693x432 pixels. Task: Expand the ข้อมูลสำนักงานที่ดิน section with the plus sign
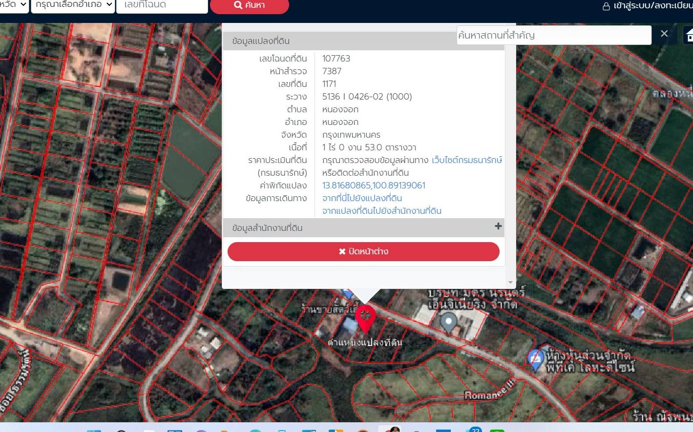(x=498, y=226)
